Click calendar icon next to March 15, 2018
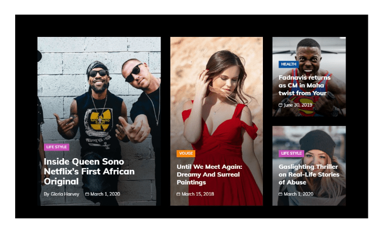The width and height of the screenshot is (384, 231). coord(178,194)
